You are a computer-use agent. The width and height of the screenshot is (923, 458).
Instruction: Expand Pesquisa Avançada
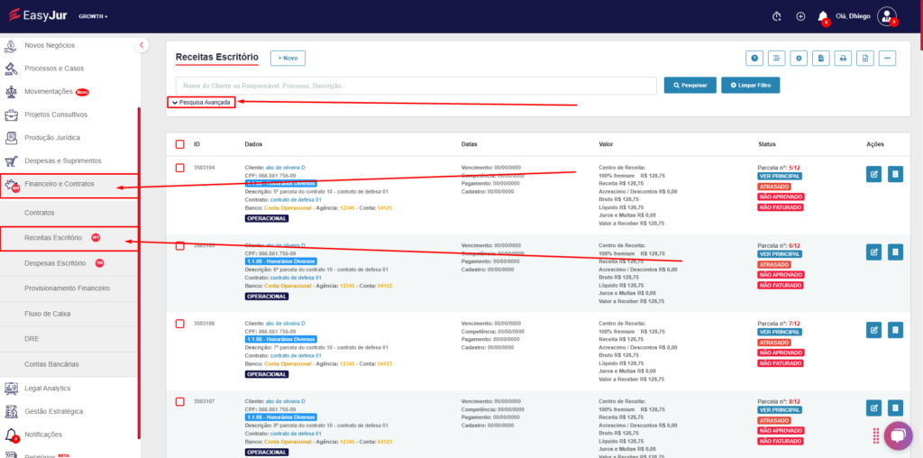pyautogui.click(x=201, y=103)
